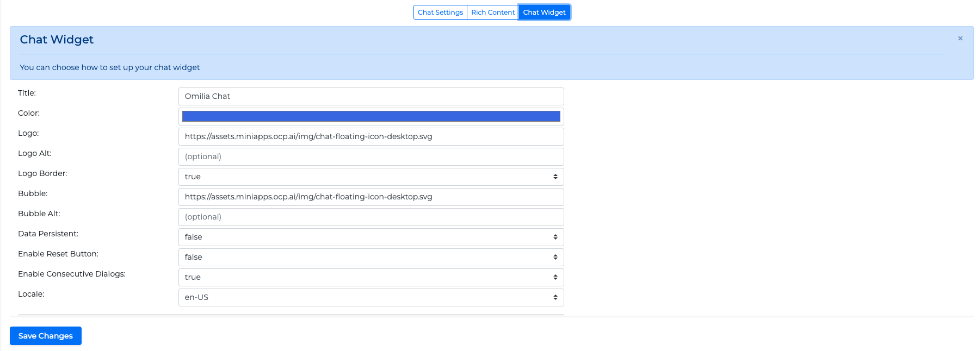Viewport: 976px width, 351px height.
Task: Click the Locale select arrow icon
Action: point(555,298)
